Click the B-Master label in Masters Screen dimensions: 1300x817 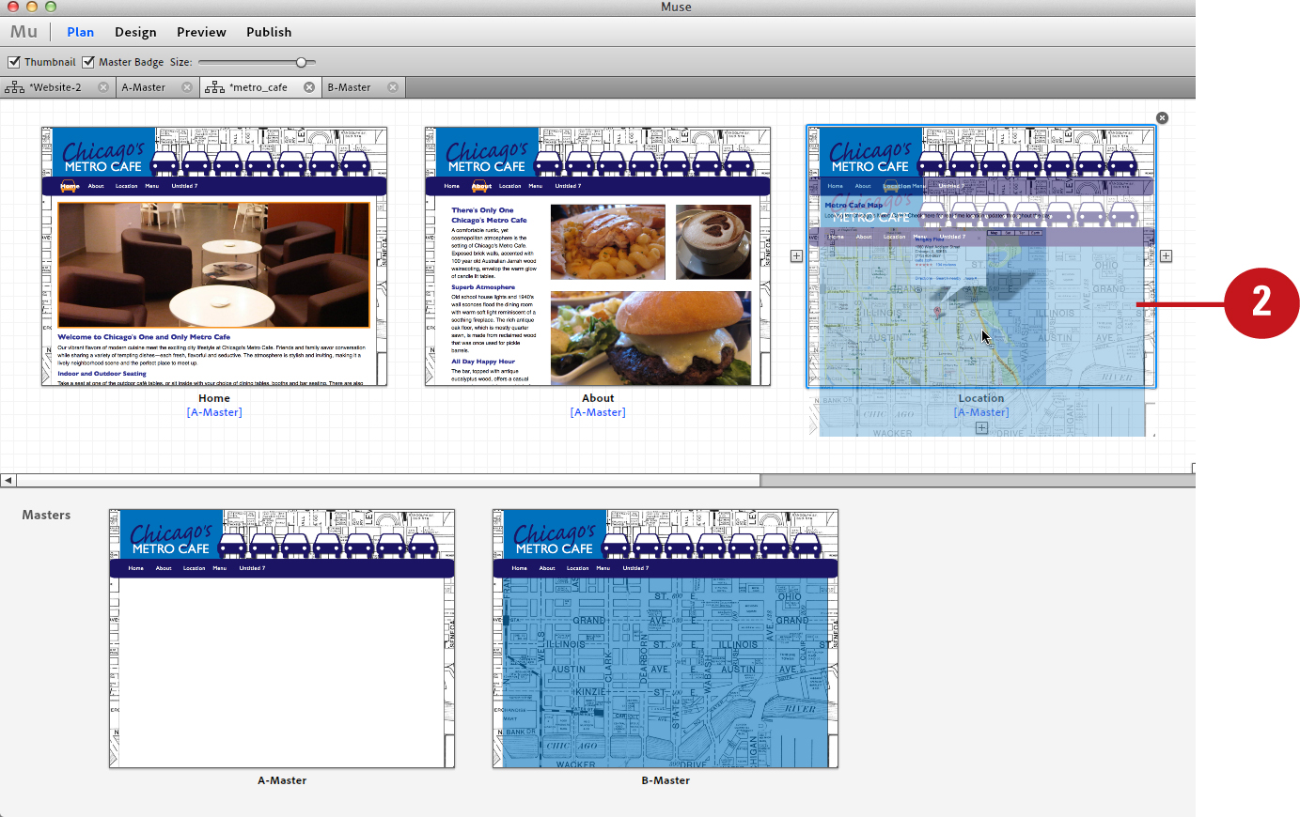click(666, 780)
